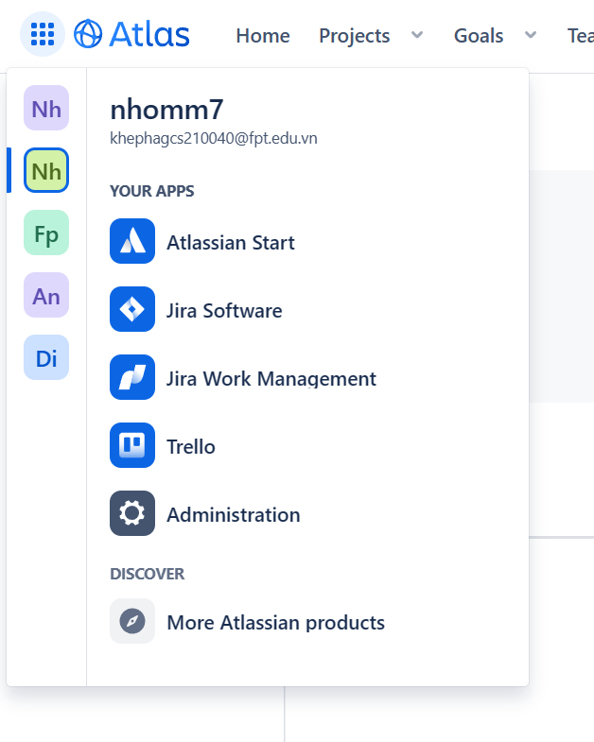
Task: Open Jira Work Management label
Action: point(271,379)
